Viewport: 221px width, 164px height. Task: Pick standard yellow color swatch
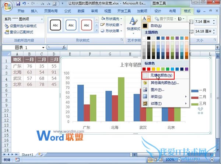[158, 69]
